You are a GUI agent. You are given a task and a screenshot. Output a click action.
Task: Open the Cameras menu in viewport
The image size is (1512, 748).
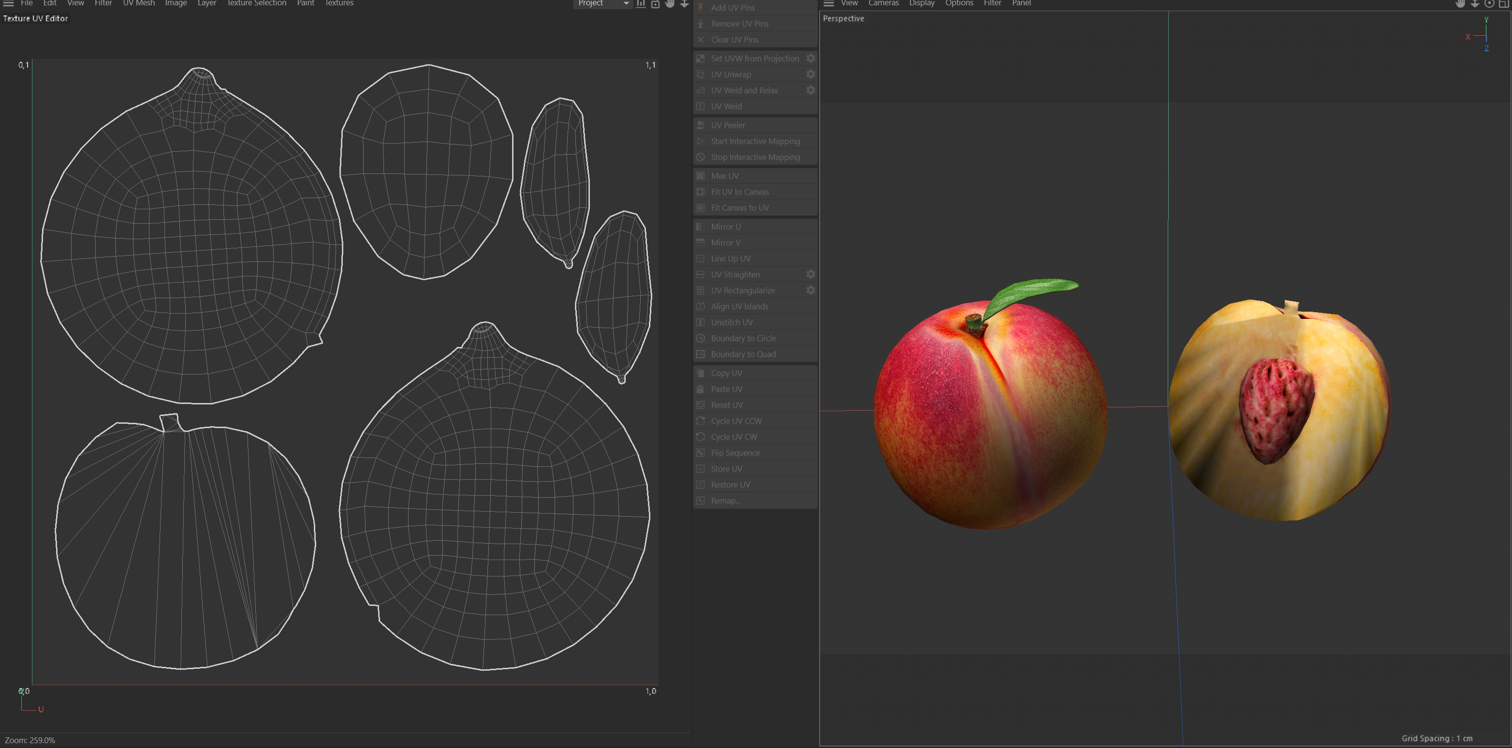pyautogui.click(x=883, y=3)
